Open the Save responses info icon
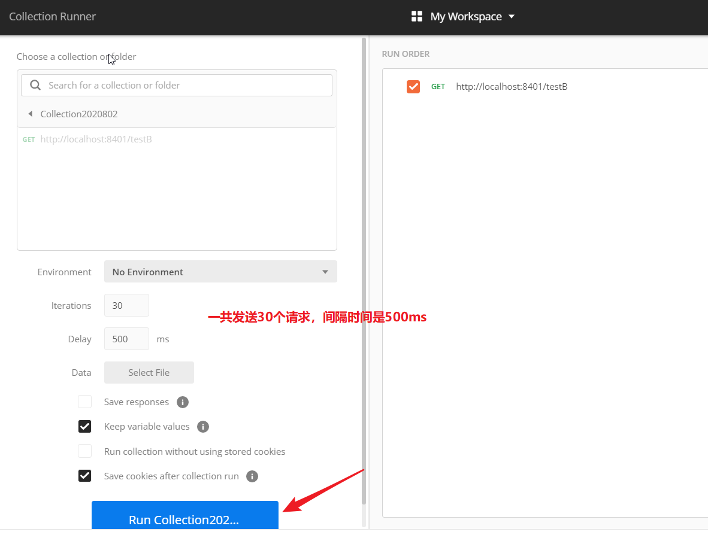Viewport: 708px width, 535px height. tap(183, 402)
